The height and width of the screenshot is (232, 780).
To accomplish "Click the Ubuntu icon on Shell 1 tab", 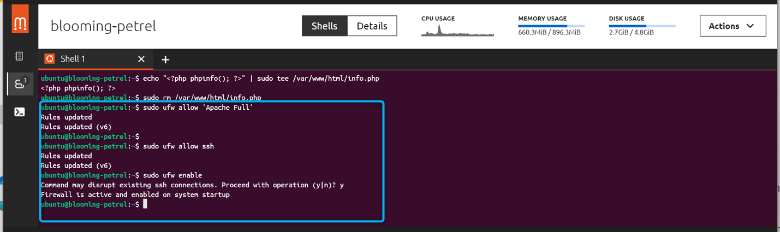I will pyautogui.click(x=50, y=59).
